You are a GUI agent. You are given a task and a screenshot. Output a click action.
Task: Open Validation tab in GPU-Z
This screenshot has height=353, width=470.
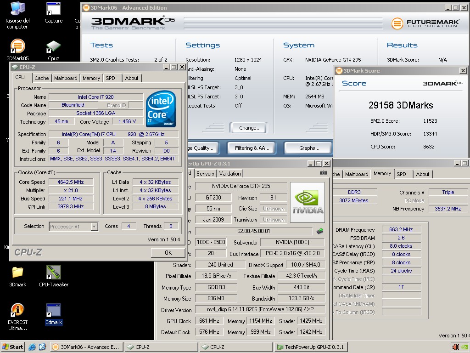click(x=230, y=173)
